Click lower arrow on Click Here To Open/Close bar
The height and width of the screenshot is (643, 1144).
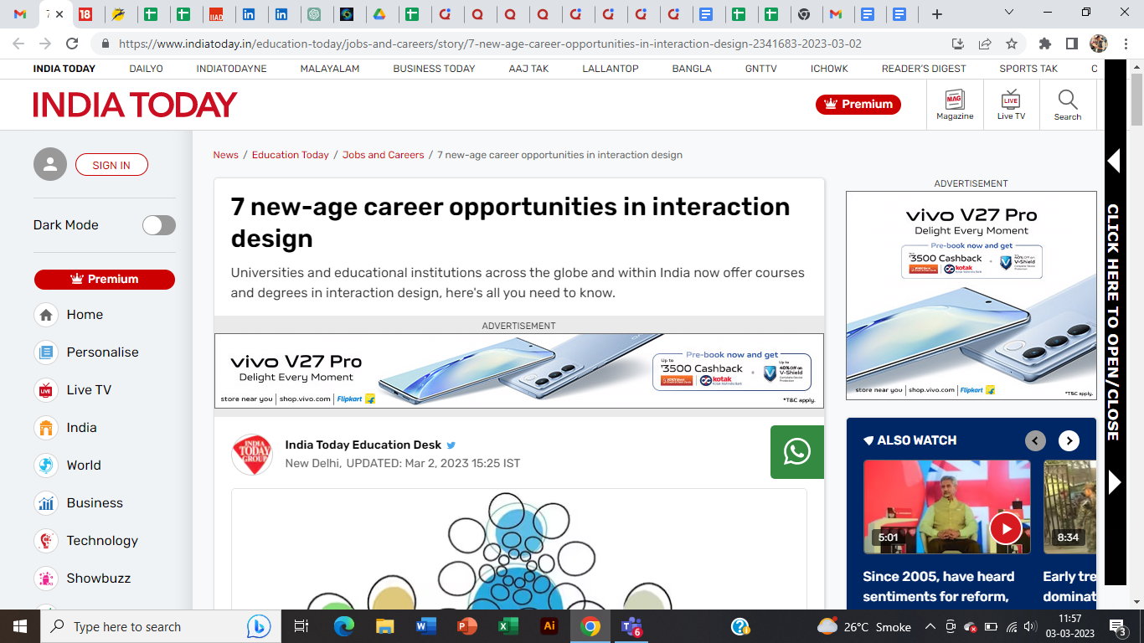[x=1114, y=481]
